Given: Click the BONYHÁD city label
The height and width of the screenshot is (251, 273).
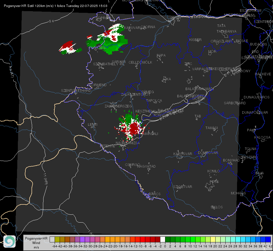Looking at the screenshot, I should pyautogui.click(x=231, y=160).
